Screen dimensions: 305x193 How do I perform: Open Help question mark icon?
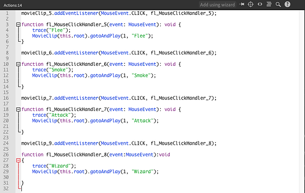[287, 4]
